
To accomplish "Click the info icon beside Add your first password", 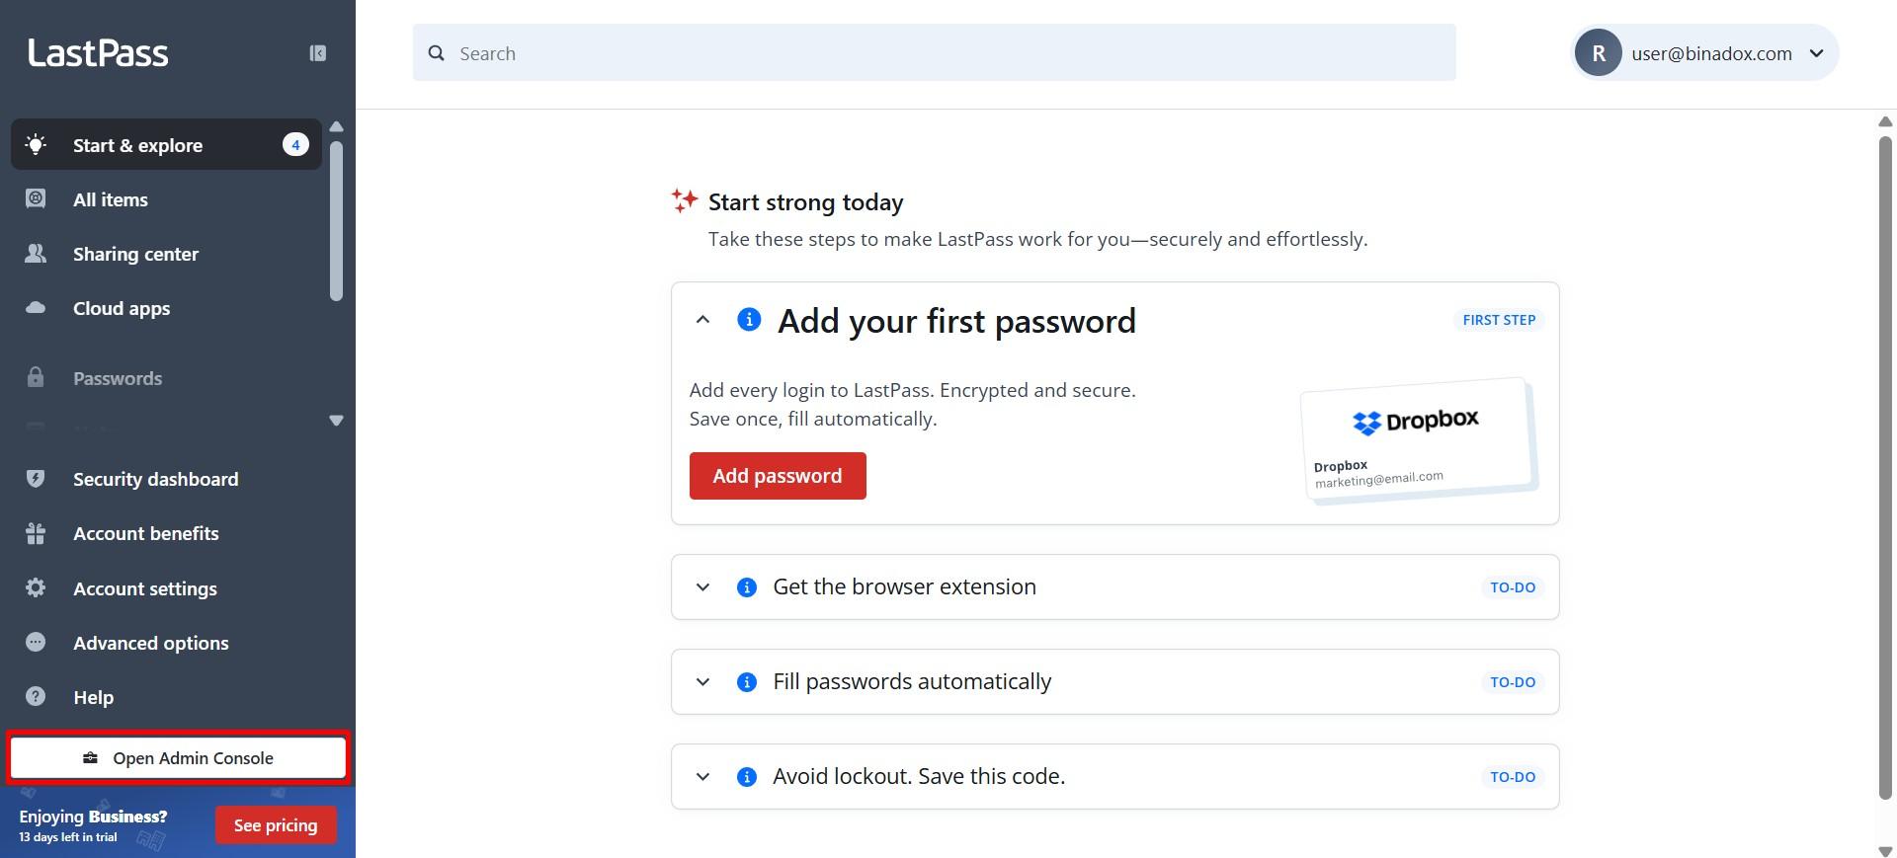I will (748, 319).
